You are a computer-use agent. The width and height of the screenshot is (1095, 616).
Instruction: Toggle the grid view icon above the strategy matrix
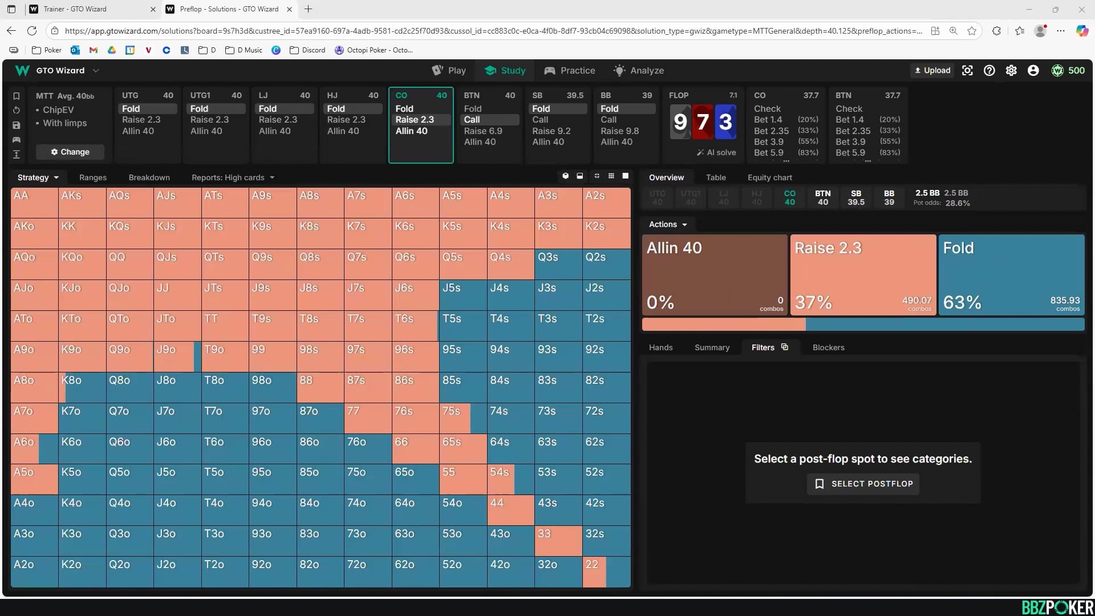pos(611,176)
